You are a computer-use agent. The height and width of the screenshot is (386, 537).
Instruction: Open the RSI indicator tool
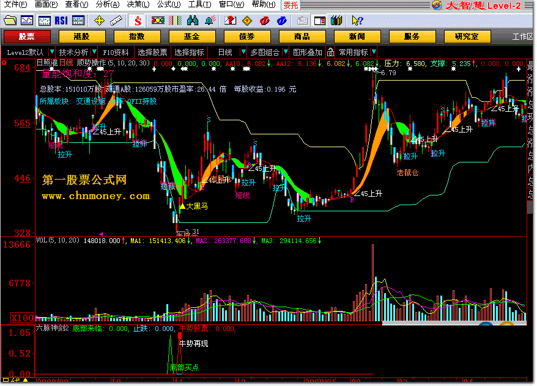point(61,21)
